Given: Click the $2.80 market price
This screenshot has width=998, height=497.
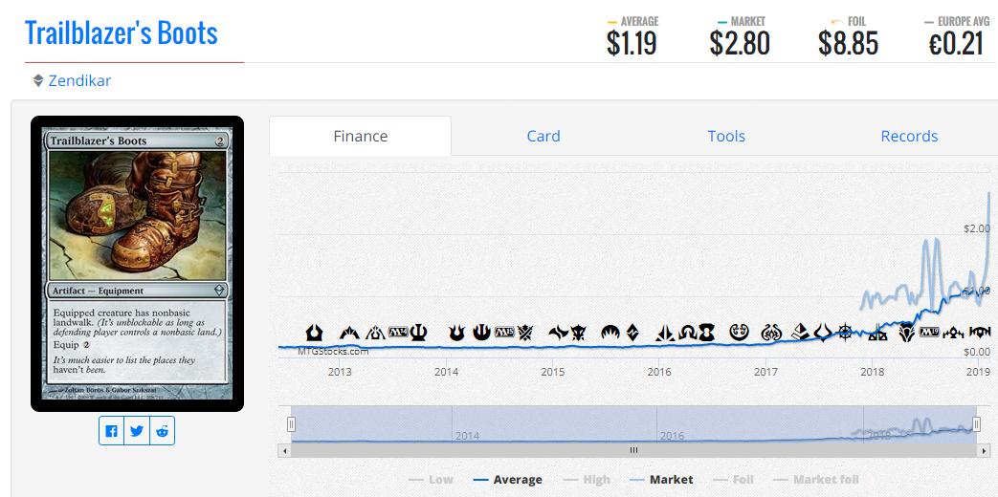Looking at the screenshot, I should point(740,43).
